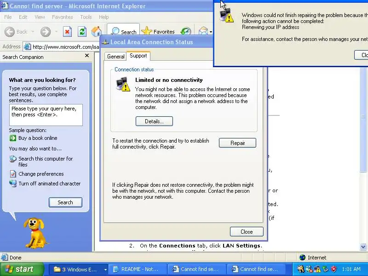Click the Local Area Connection Status title icon
Screen dimensions: 368x276
click(105, 42)
